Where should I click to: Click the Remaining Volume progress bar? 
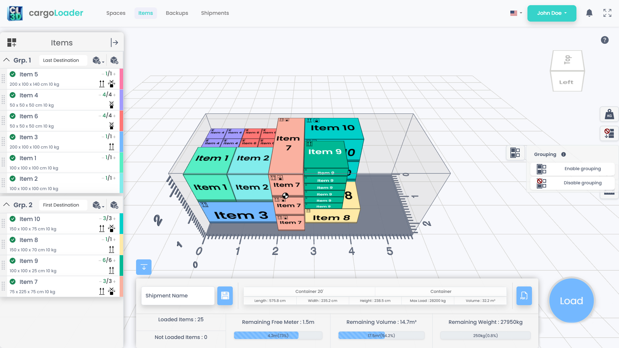(x=381, y=335)
